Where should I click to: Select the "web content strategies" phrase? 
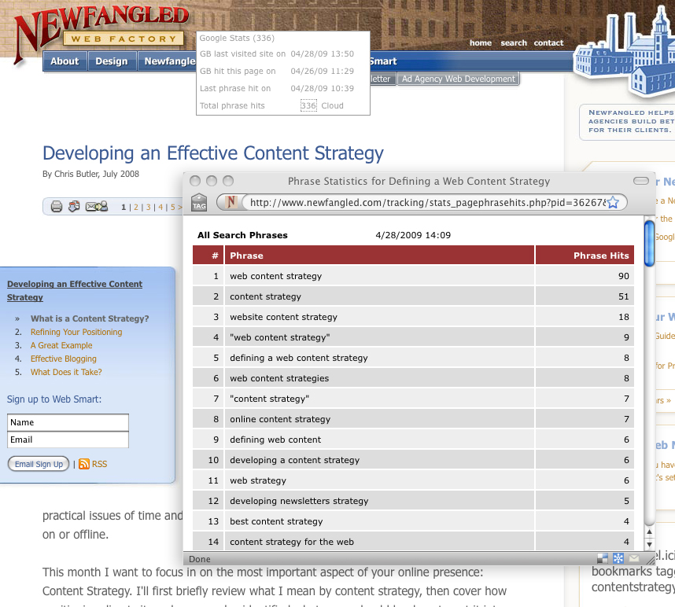[x=279, y=378]
